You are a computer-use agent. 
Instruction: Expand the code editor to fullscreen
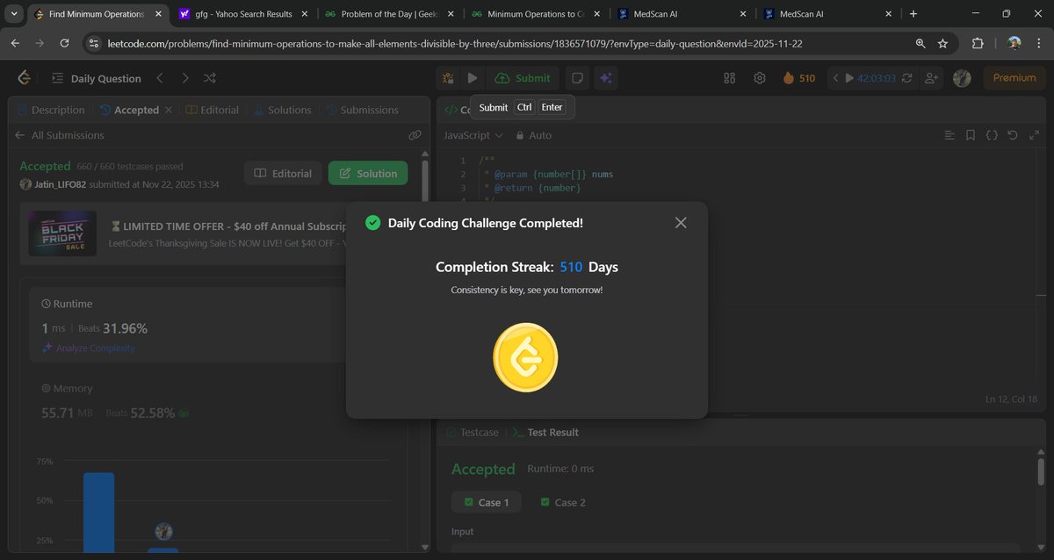point(1035,134)
